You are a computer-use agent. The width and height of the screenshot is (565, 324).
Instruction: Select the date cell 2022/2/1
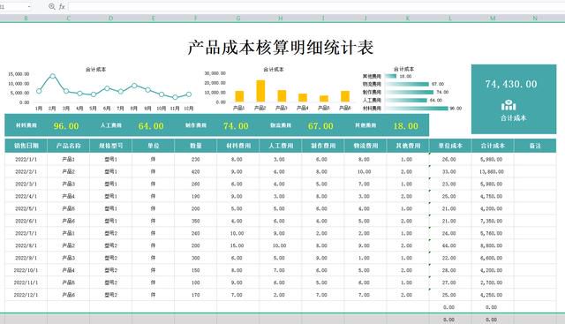(26, 171)
